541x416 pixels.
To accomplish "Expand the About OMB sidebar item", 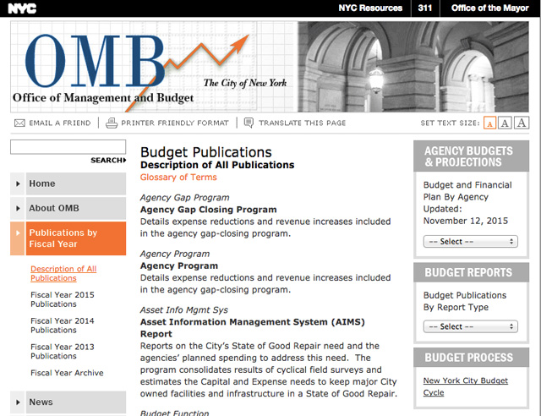I will 68,208.
